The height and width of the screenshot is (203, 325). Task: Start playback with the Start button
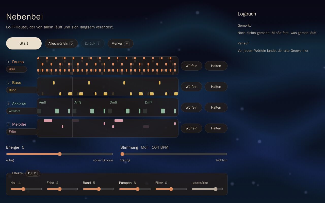[24, 43]
